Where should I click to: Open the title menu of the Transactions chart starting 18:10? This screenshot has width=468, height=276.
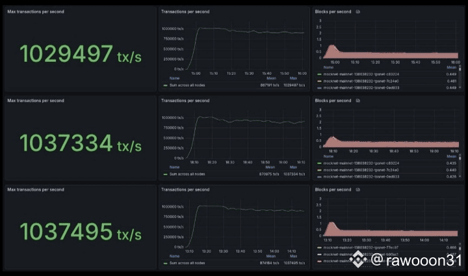(x=185, y=101)
